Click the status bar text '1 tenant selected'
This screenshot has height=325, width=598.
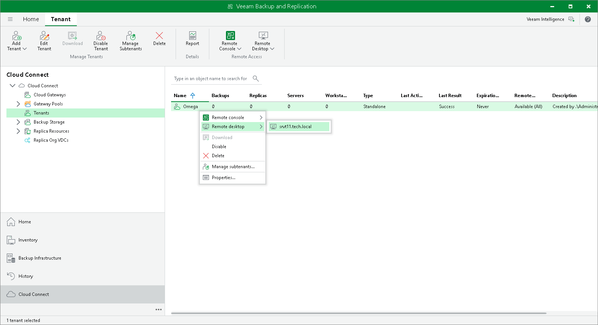click(x=23, y=320)
